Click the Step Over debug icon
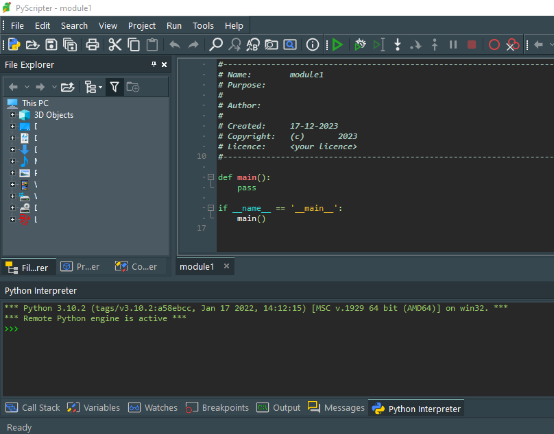 coord(416,44)
